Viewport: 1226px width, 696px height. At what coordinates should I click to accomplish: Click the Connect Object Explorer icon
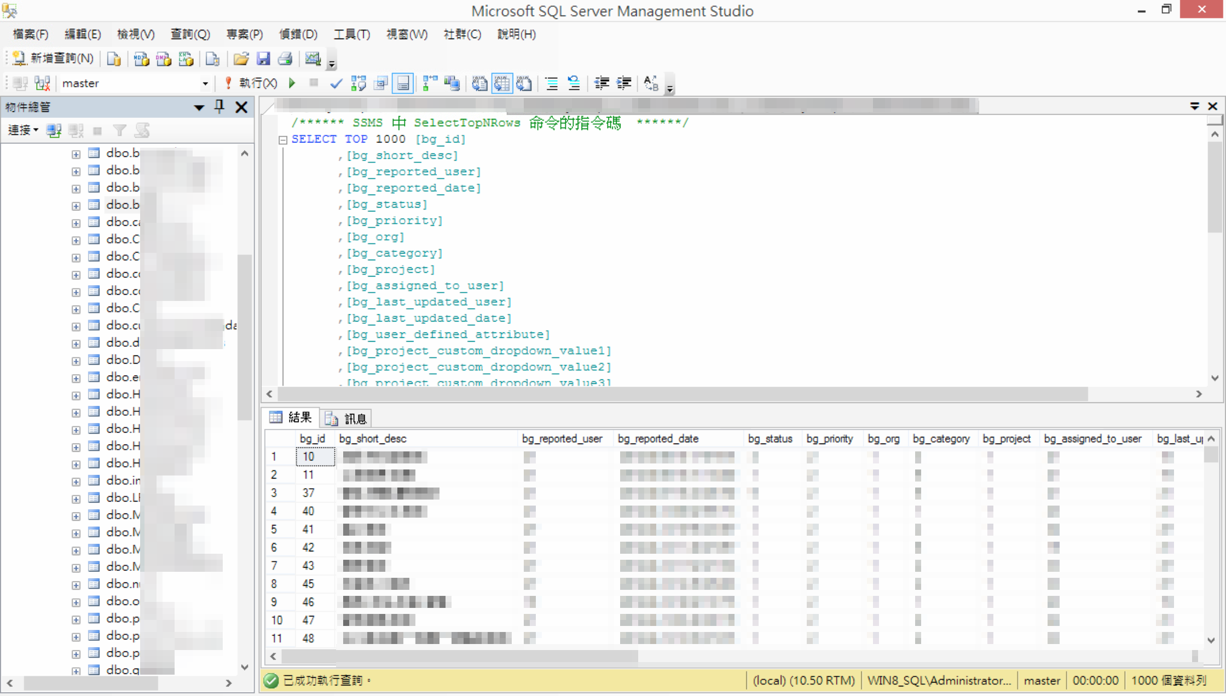[x=54, y=130]
